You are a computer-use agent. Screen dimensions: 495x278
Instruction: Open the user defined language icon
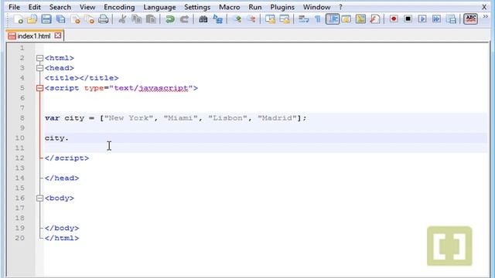click(x=346, y=19)
